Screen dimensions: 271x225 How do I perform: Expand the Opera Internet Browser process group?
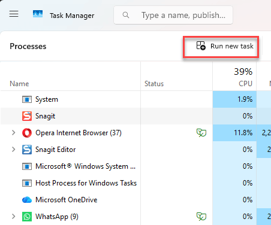[13, 133]
